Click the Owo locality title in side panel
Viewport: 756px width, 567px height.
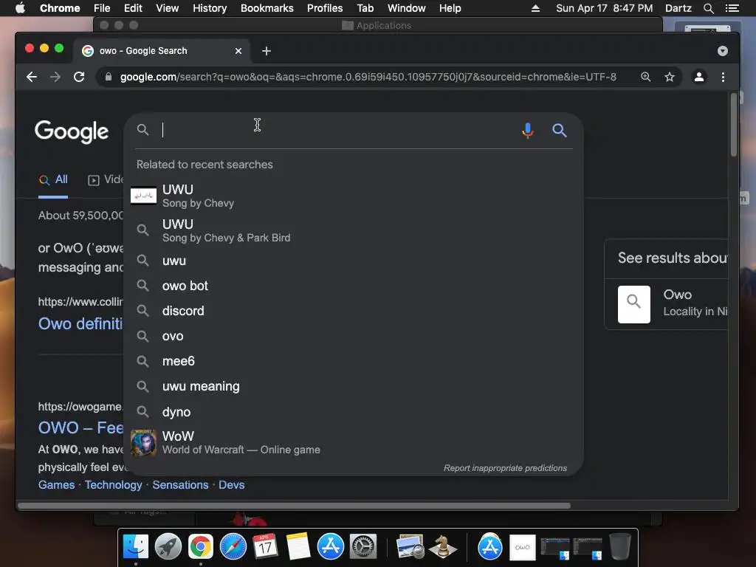[678, 295]
